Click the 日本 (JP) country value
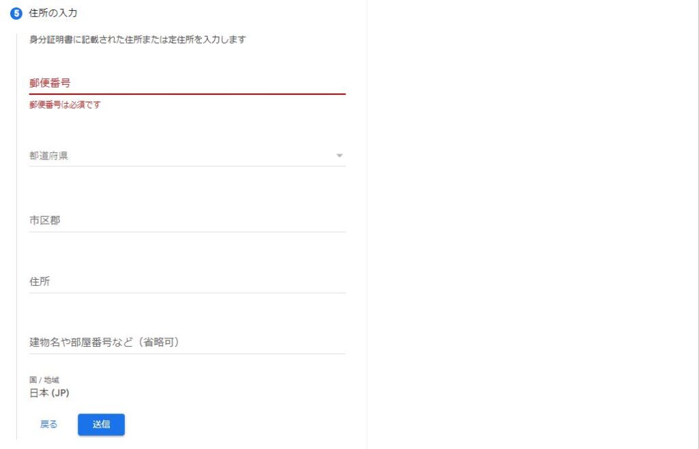 [49, 393]
